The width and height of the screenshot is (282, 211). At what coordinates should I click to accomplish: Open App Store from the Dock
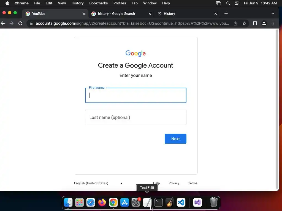click(125, 202)
